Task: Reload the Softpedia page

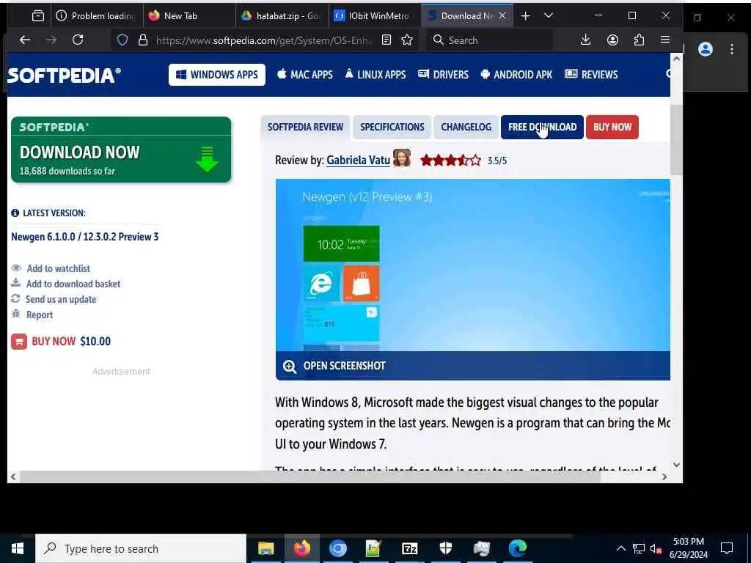Action: click(x=78, y=40)
